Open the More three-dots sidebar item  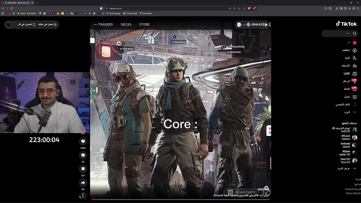point(355,112)
